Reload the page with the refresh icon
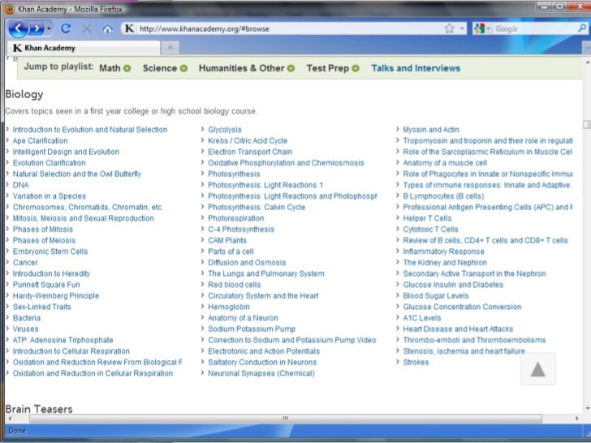Image resolution: width=591 pixels, height=443 pixels. click(x=66, y=28)
